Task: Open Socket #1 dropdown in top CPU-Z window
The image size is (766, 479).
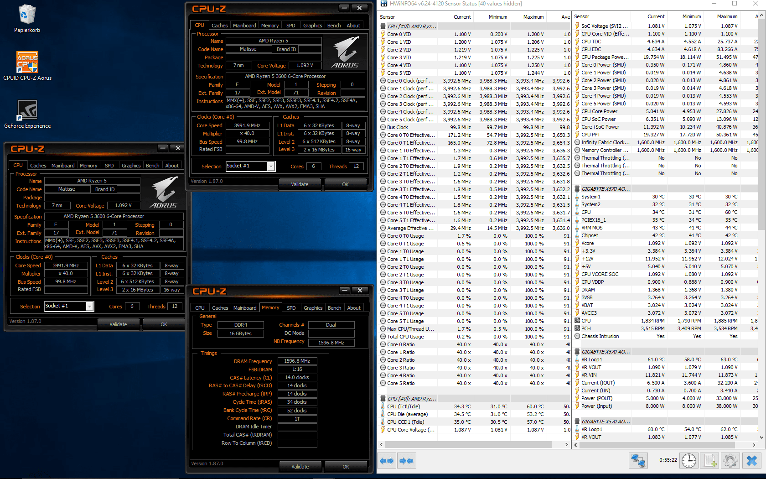Action: tap(271, 167)
